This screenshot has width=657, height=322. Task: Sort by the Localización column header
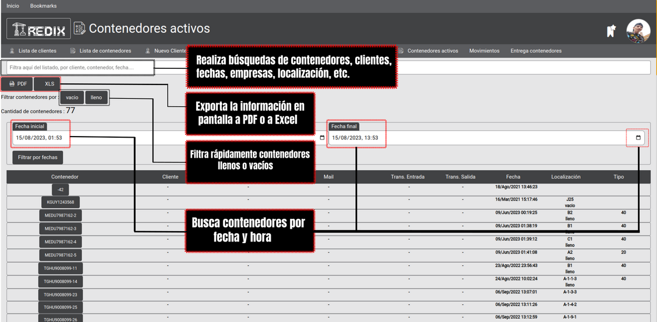[x=566, y=177]
